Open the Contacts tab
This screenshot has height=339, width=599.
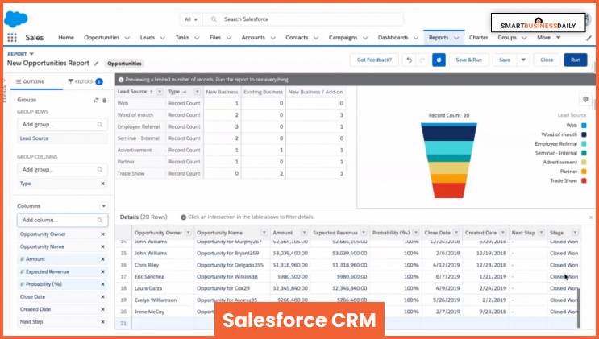coord(297,37)
